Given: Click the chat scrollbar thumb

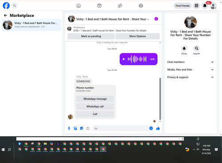Looking at the screenshot, I should [160, 99].
